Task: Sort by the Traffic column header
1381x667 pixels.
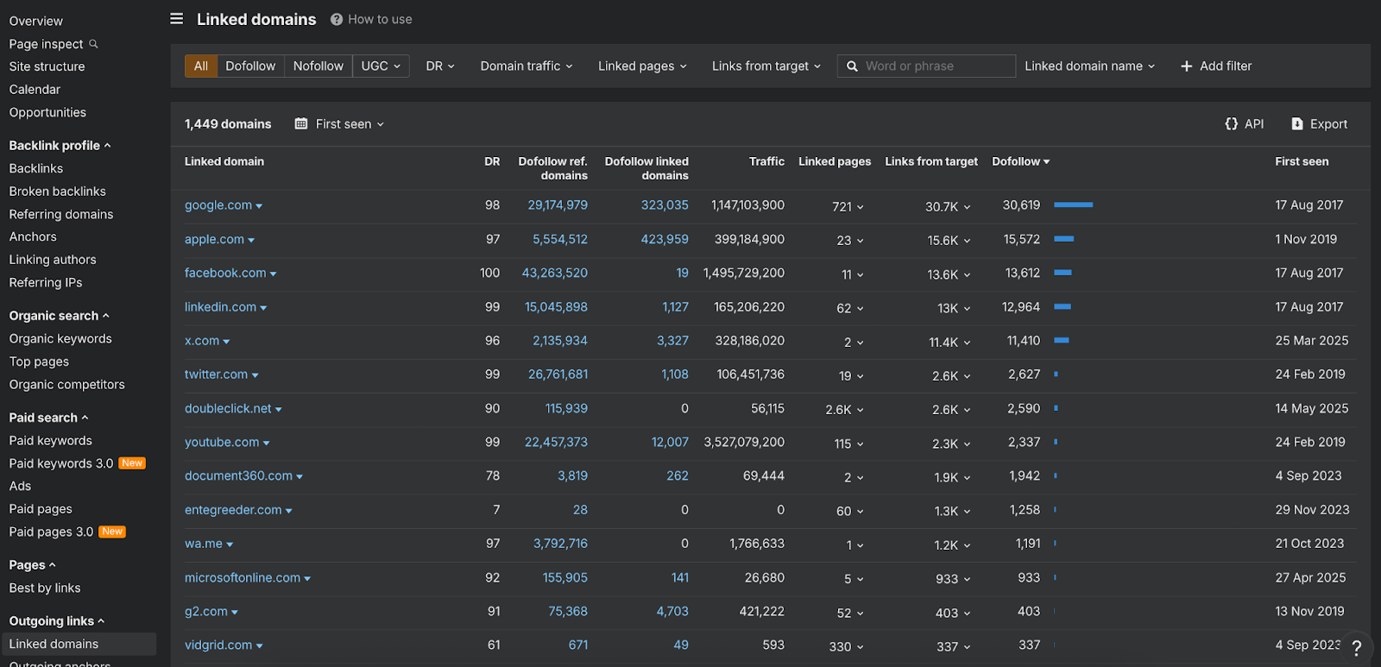Action: point(766,161)
